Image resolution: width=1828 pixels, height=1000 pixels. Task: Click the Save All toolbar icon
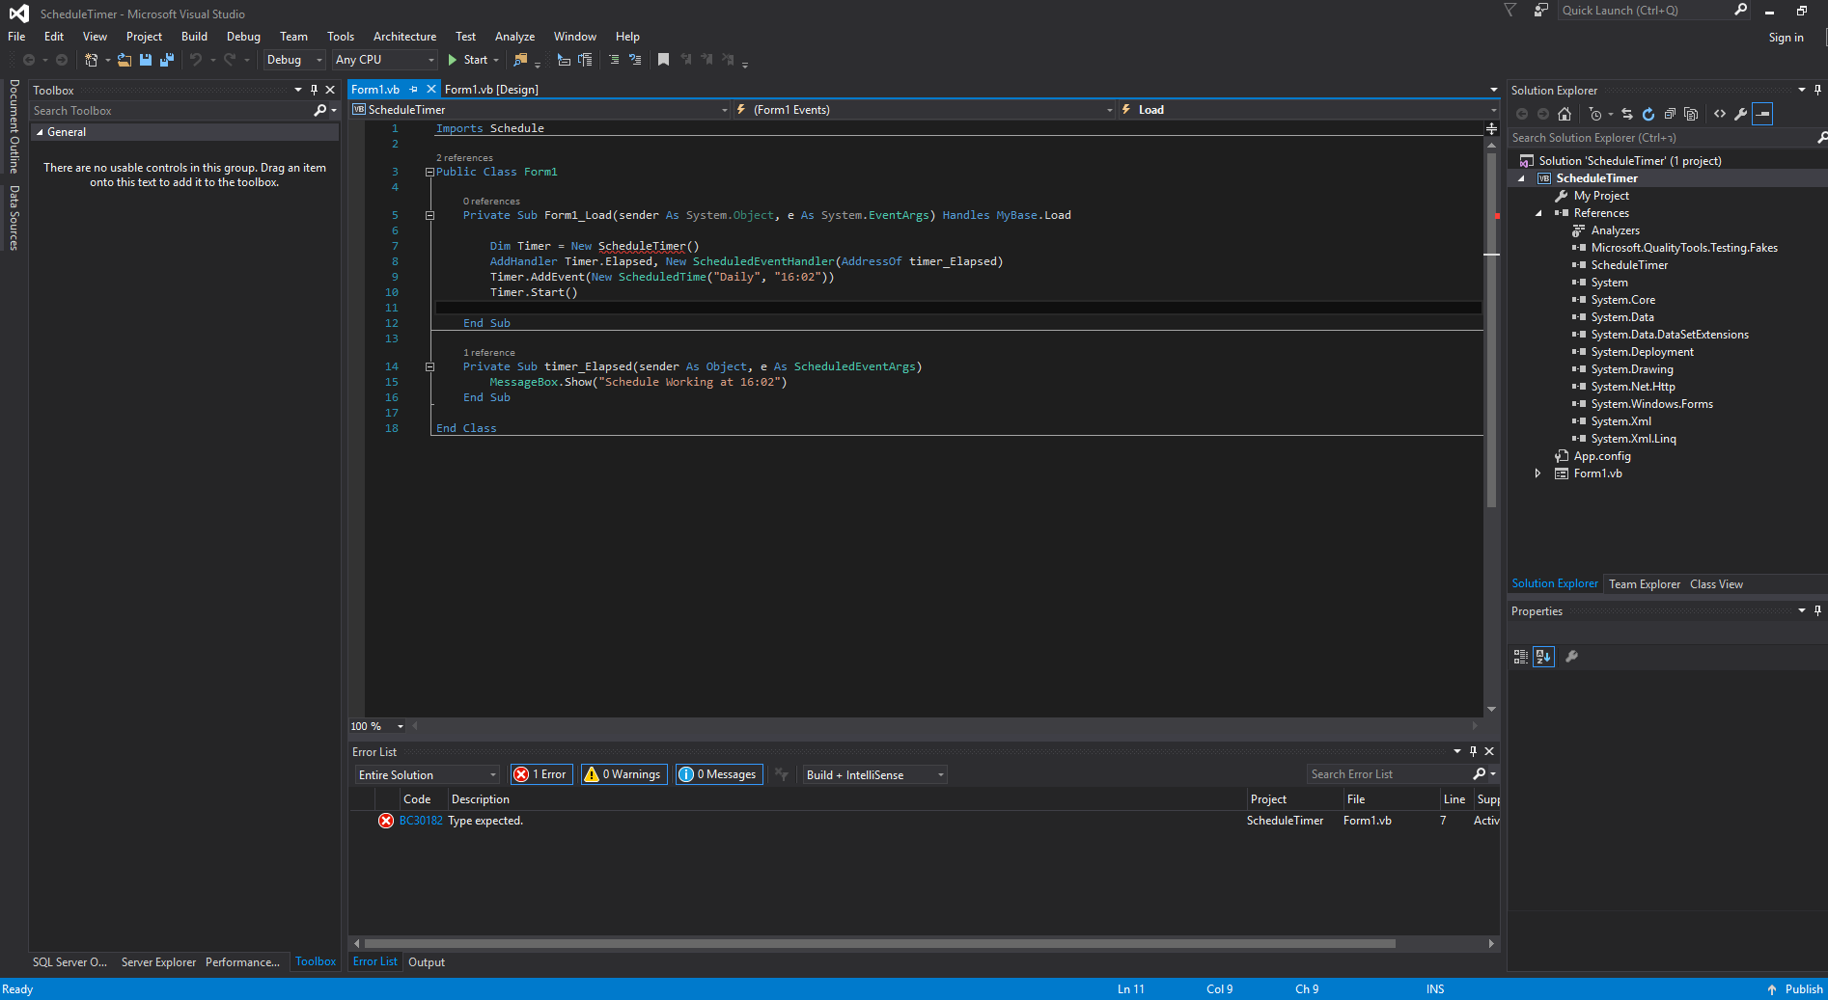tap(167, 60)
